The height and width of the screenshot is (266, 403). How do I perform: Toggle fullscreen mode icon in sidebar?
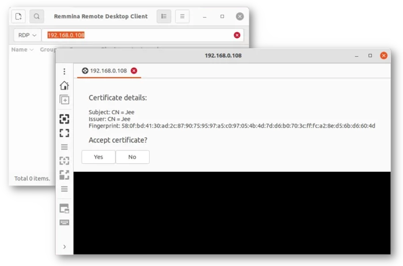coord(64,133)
